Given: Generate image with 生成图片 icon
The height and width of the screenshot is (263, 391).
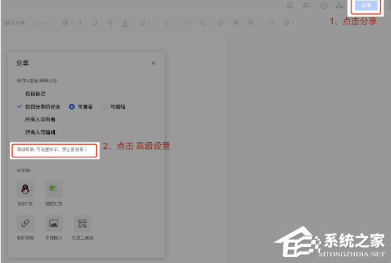Looking at the screenshot, I should (54, 223).
